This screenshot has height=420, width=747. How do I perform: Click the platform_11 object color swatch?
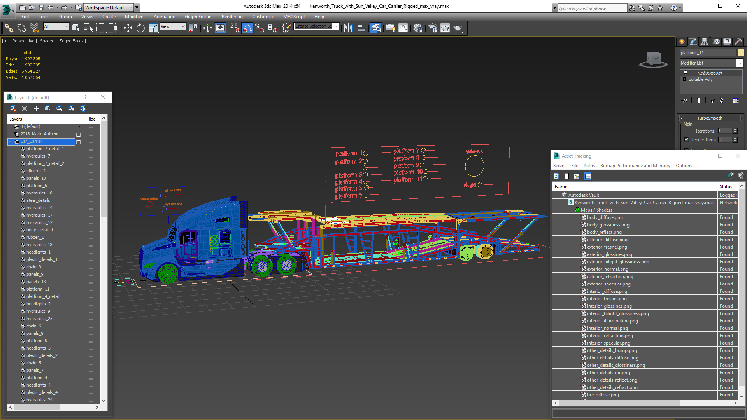(741, 52)
